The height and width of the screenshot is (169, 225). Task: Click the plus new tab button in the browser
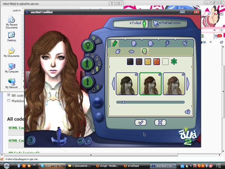[221, 30]
